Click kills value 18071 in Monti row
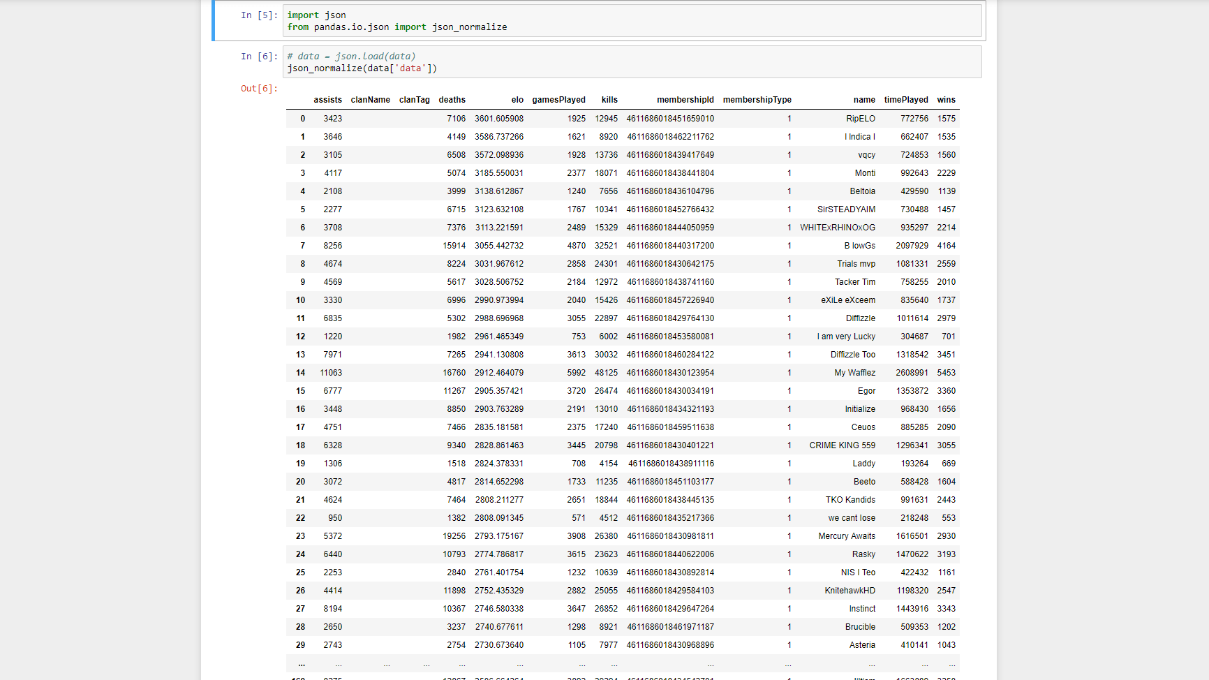Viewport: 1209px width, 680px height. (x=606, y=173)
